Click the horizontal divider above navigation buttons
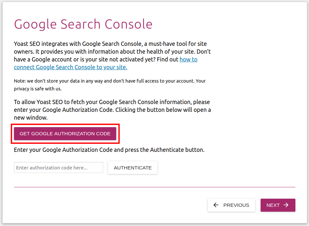Screen dimensions: 309x226 pyautogui.click(x=154, y=187)
